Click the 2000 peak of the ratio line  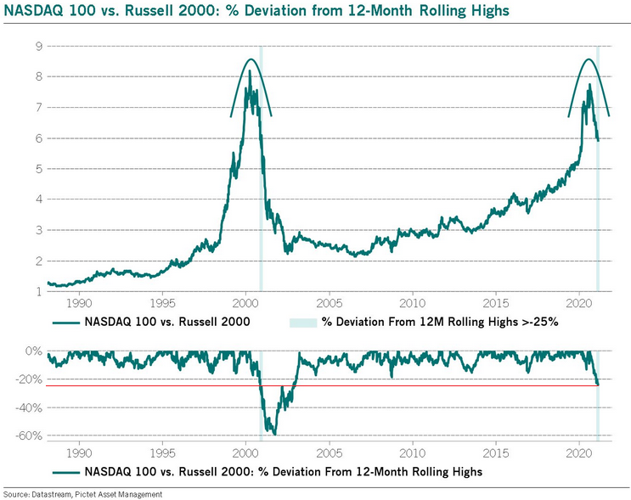[250, 71]
